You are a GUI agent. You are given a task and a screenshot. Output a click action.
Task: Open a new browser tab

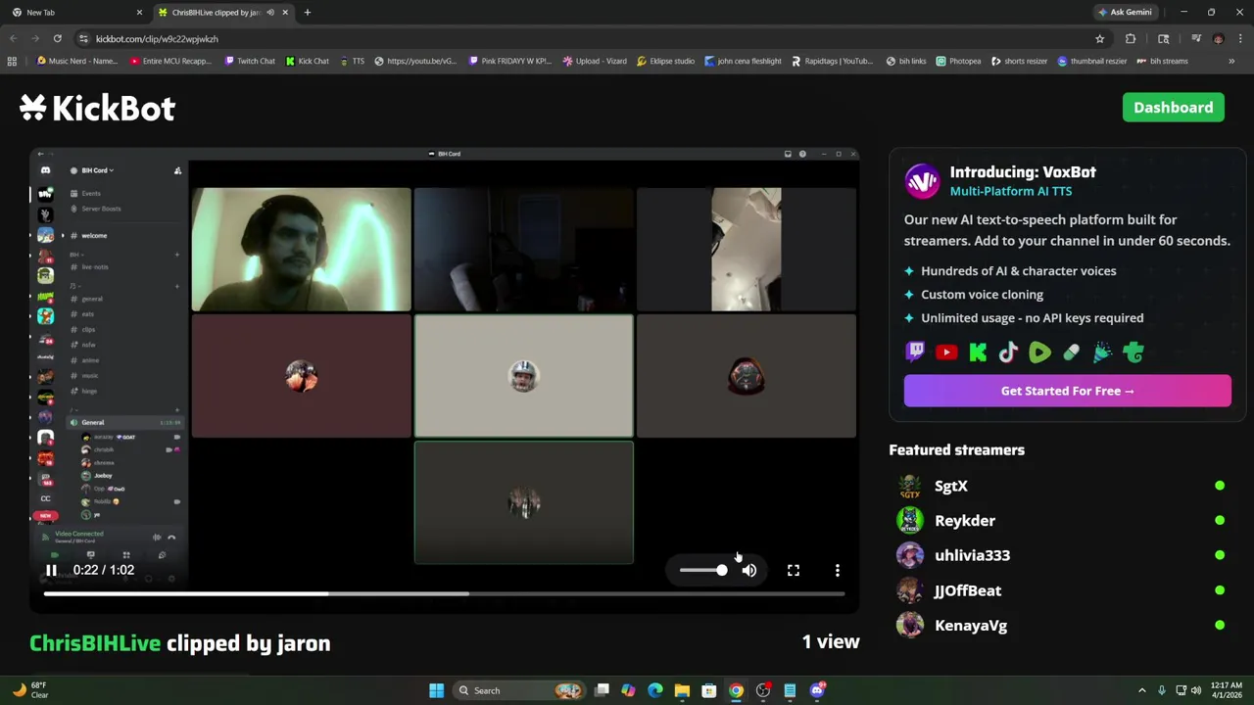coord(308,12)
